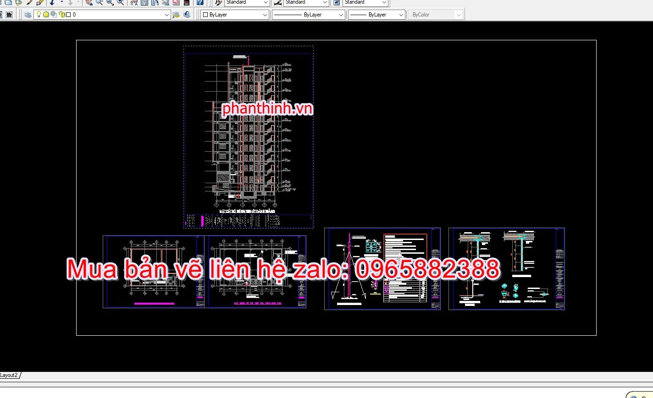The height and width of the screenshot is (398, 653).
Task: Select Zoom Previous tool
Action: tap(120, 2)
